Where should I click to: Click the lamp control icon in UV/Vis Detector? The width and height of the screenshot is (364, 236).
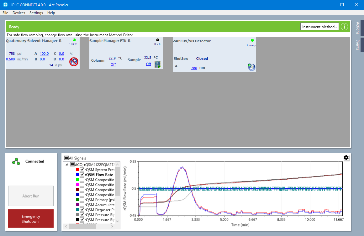[x=251, y=67]
